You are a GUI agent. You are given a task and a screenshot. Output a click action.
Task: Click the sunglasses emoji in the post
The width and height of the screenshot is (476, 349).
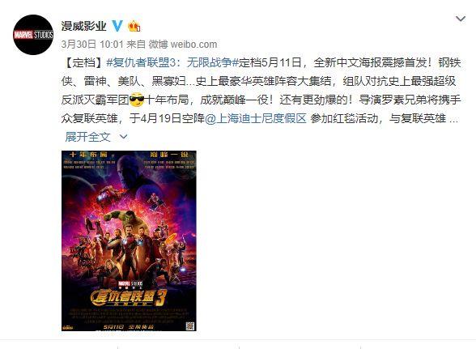137,100
